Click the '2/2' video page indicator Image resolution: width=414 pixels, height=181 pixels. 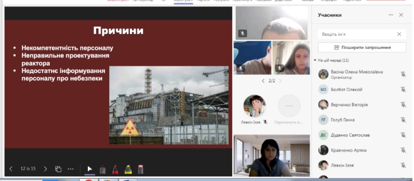tap(272, 81)
